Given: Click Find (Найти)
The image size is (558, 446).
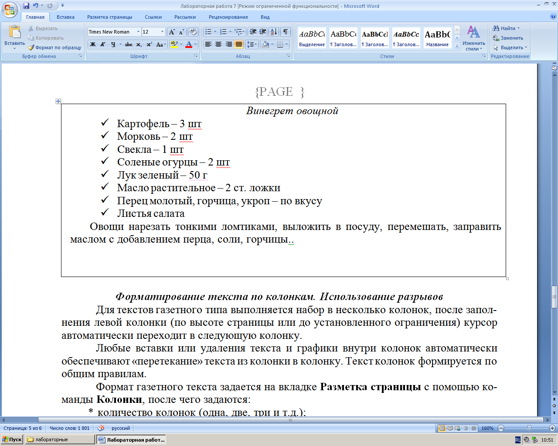Looking at the screenshot, I should click(506, 28).
